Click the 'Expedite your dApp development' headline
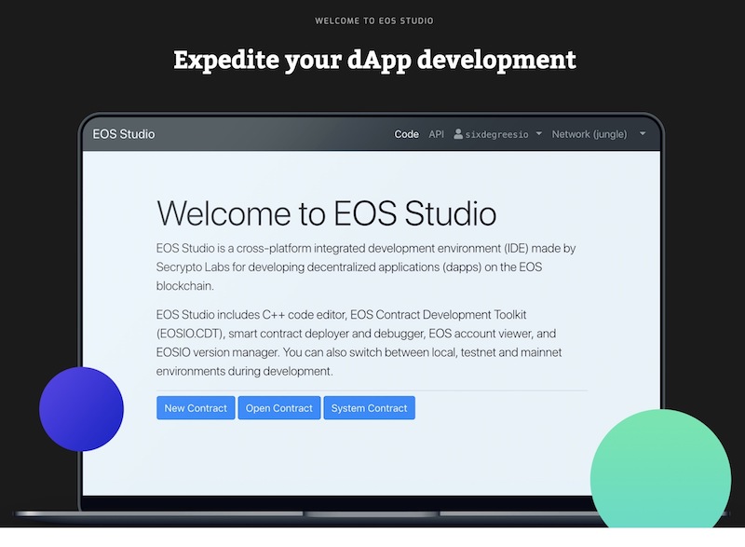Viewport: 745px width, 547px height. point(374,61)
